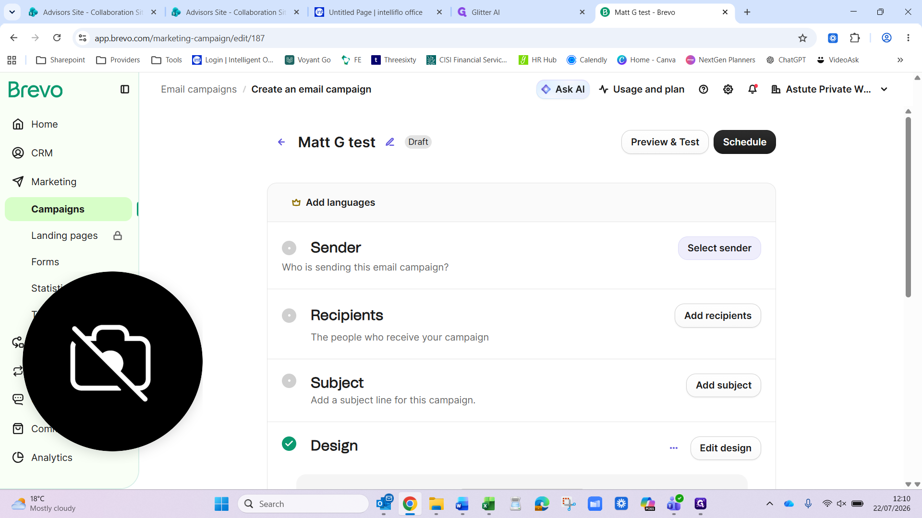Open Microsoft Teams from the taskbar
The width and height of the screenshot is (922, 518).
tap(674, 504)
